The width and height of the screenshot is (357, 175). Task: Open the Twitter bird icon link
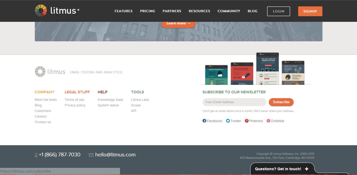pyautogui.click(x=228, y=121)
